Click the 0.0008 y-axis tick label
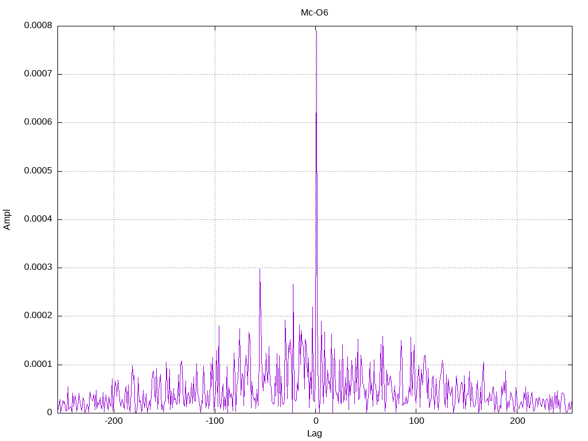This screenshot has height=441, width=588. point(38,25)
